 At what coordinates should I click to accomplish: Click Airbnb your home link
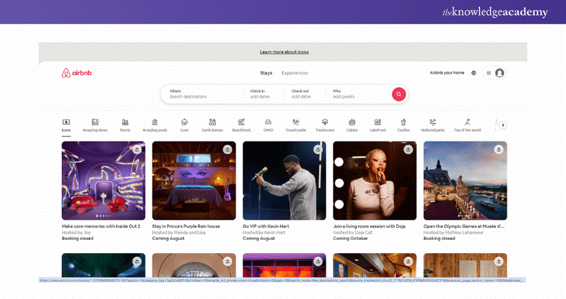coord(447,73)
